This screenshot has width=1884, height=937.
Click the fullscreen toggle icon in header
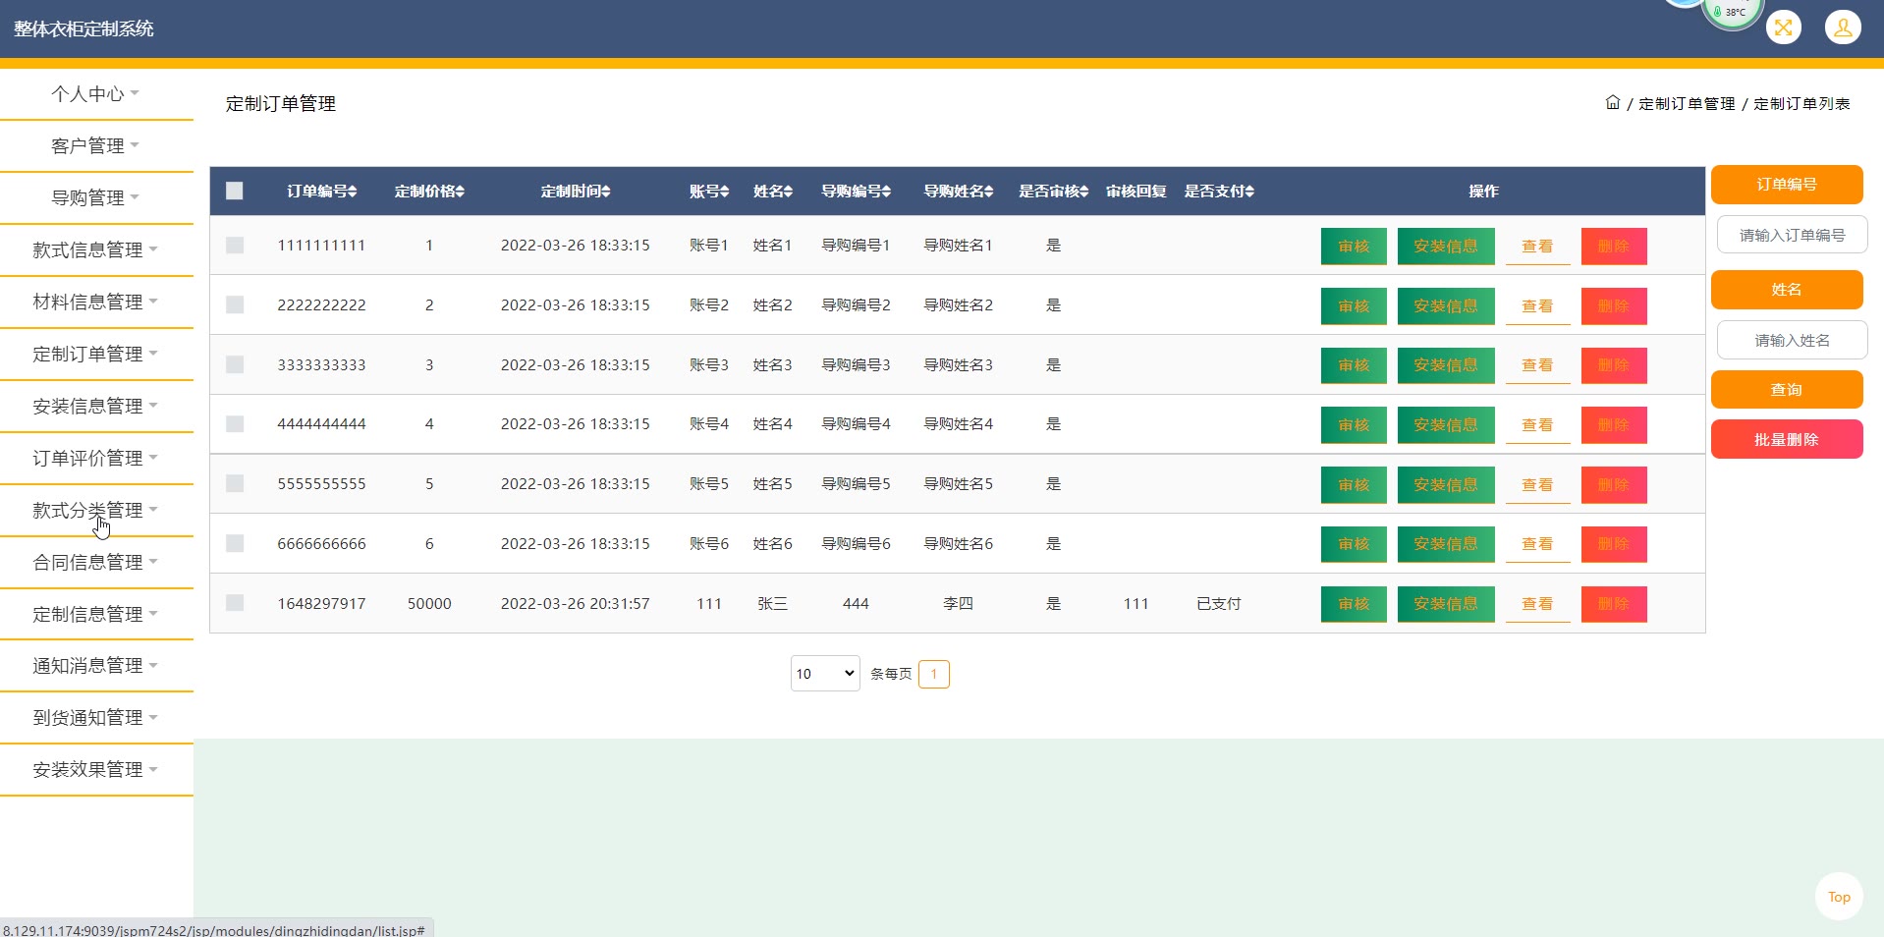(1783, 28)
